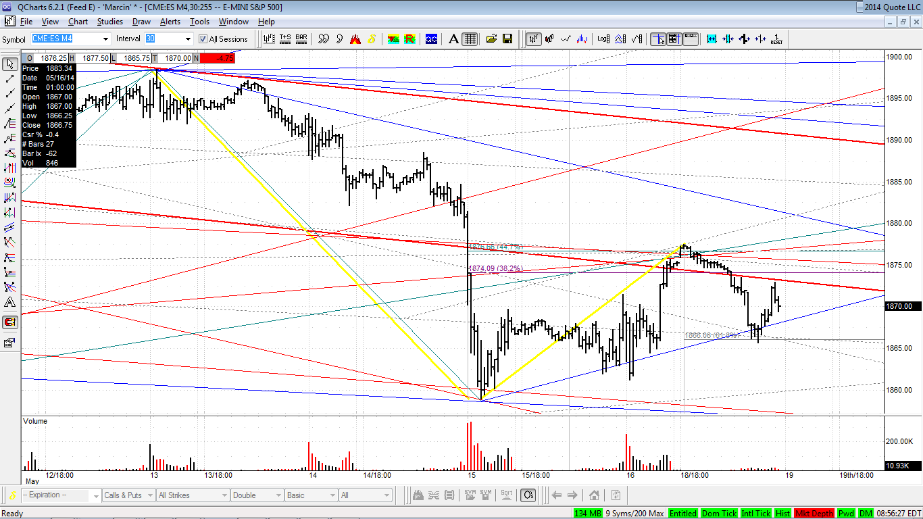This screenshot has height=519, width=923.
Task: Save the workspace with the floppy disk icon
Action: (507, 39)
